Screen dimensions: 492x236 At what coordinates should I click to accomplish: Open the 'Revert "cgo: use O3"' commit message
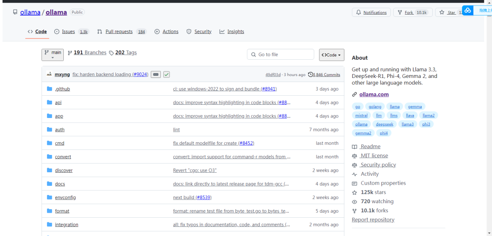coord(195,170)
